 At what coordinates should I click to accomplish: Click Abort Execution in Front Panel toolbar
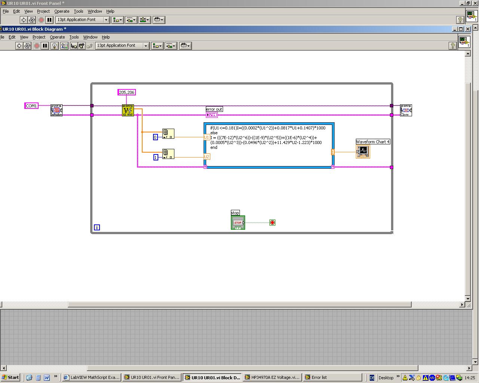coord(41,20)
